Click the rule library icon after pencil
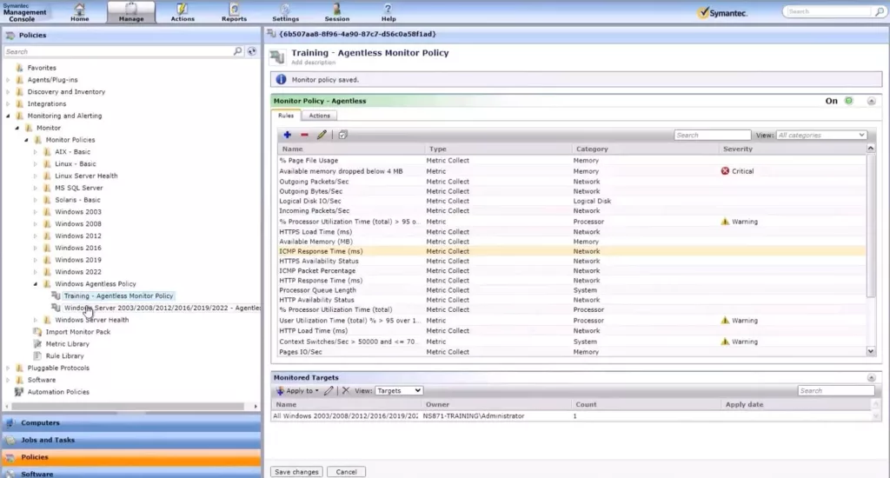 click(342, 135)
